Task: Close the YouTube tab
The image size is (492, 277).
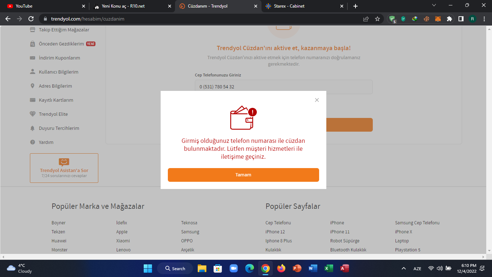Action: 84,6
